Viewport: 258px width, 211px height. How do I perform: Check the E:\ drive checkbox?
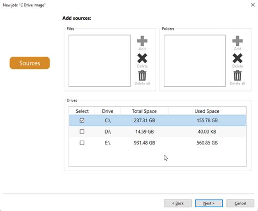(x=82, y=143)
